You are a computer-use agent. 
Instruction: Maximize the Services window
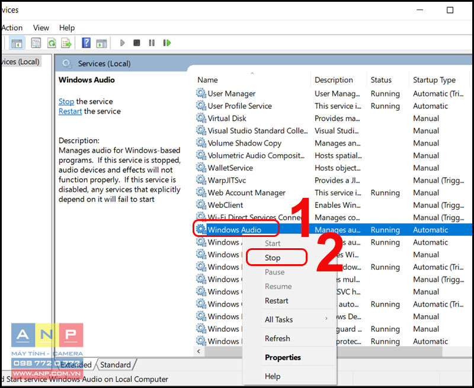pos(450,10)
